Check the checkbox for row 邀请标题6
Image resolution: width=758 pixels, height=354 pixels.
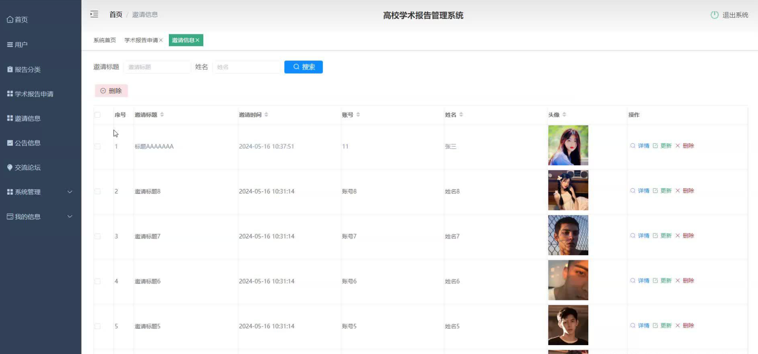coord(98,281)
